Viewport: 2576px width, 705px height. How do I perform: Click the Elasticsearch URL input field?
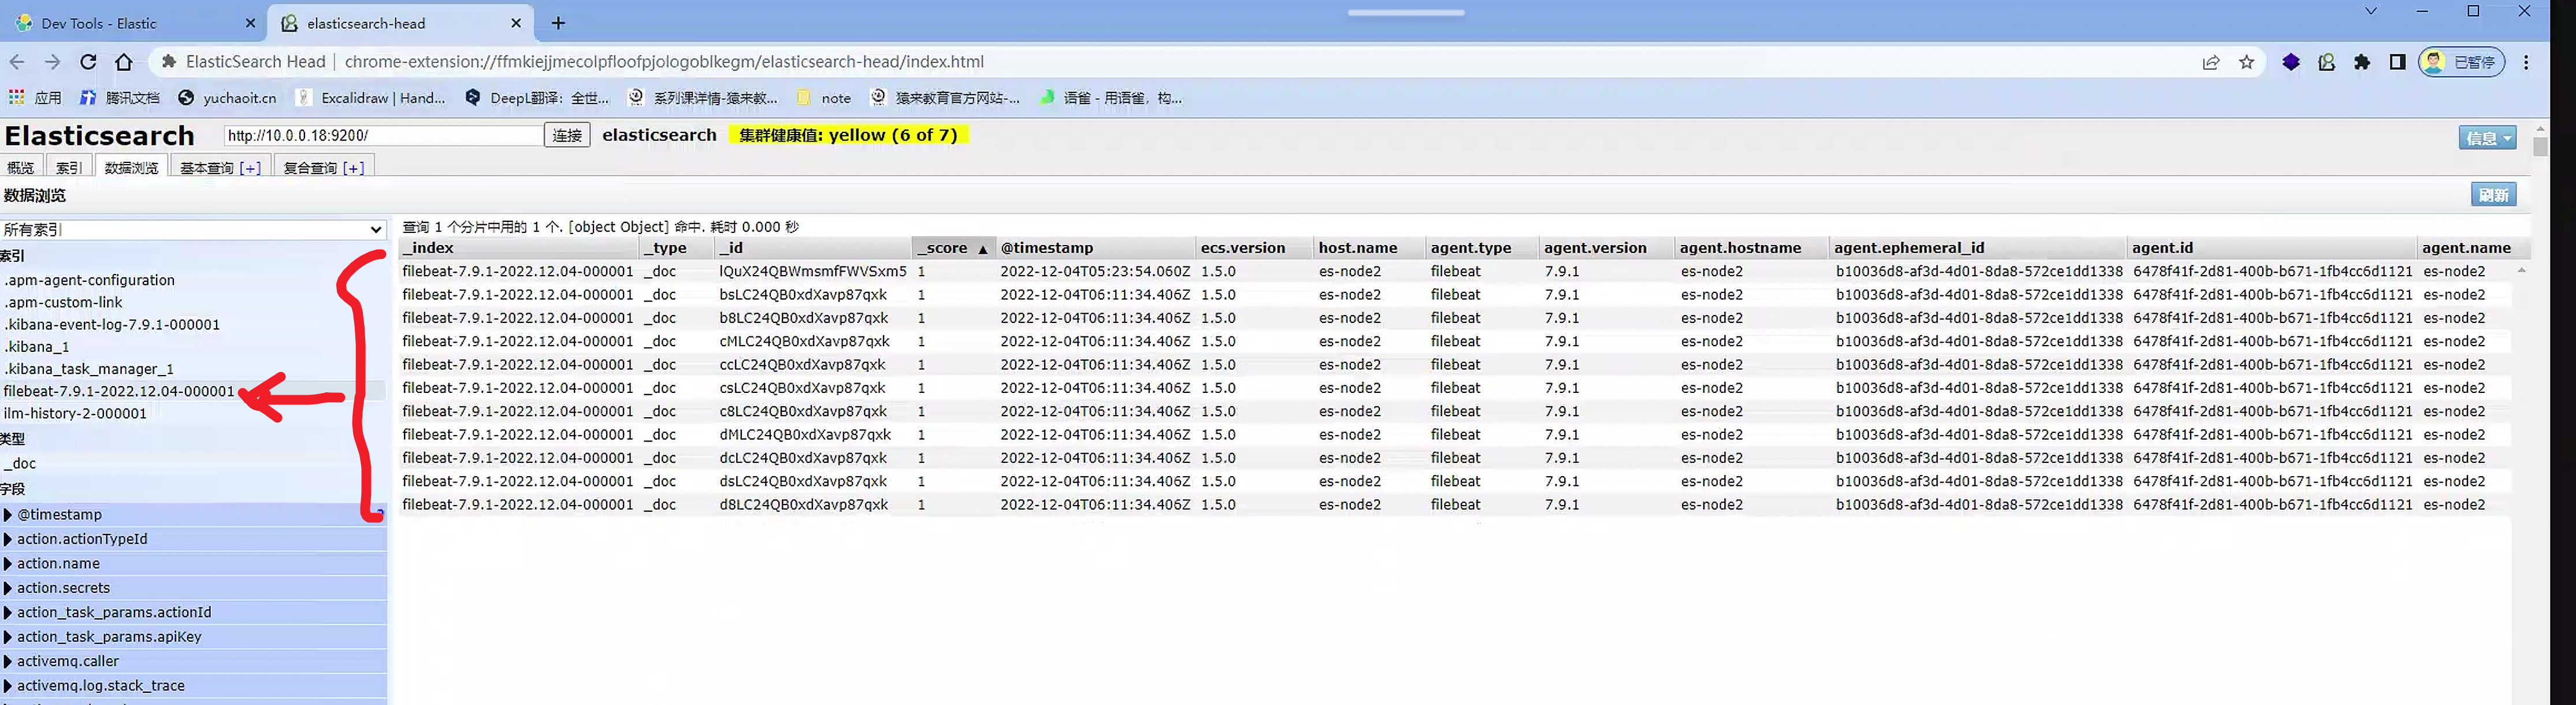point(383,135)
